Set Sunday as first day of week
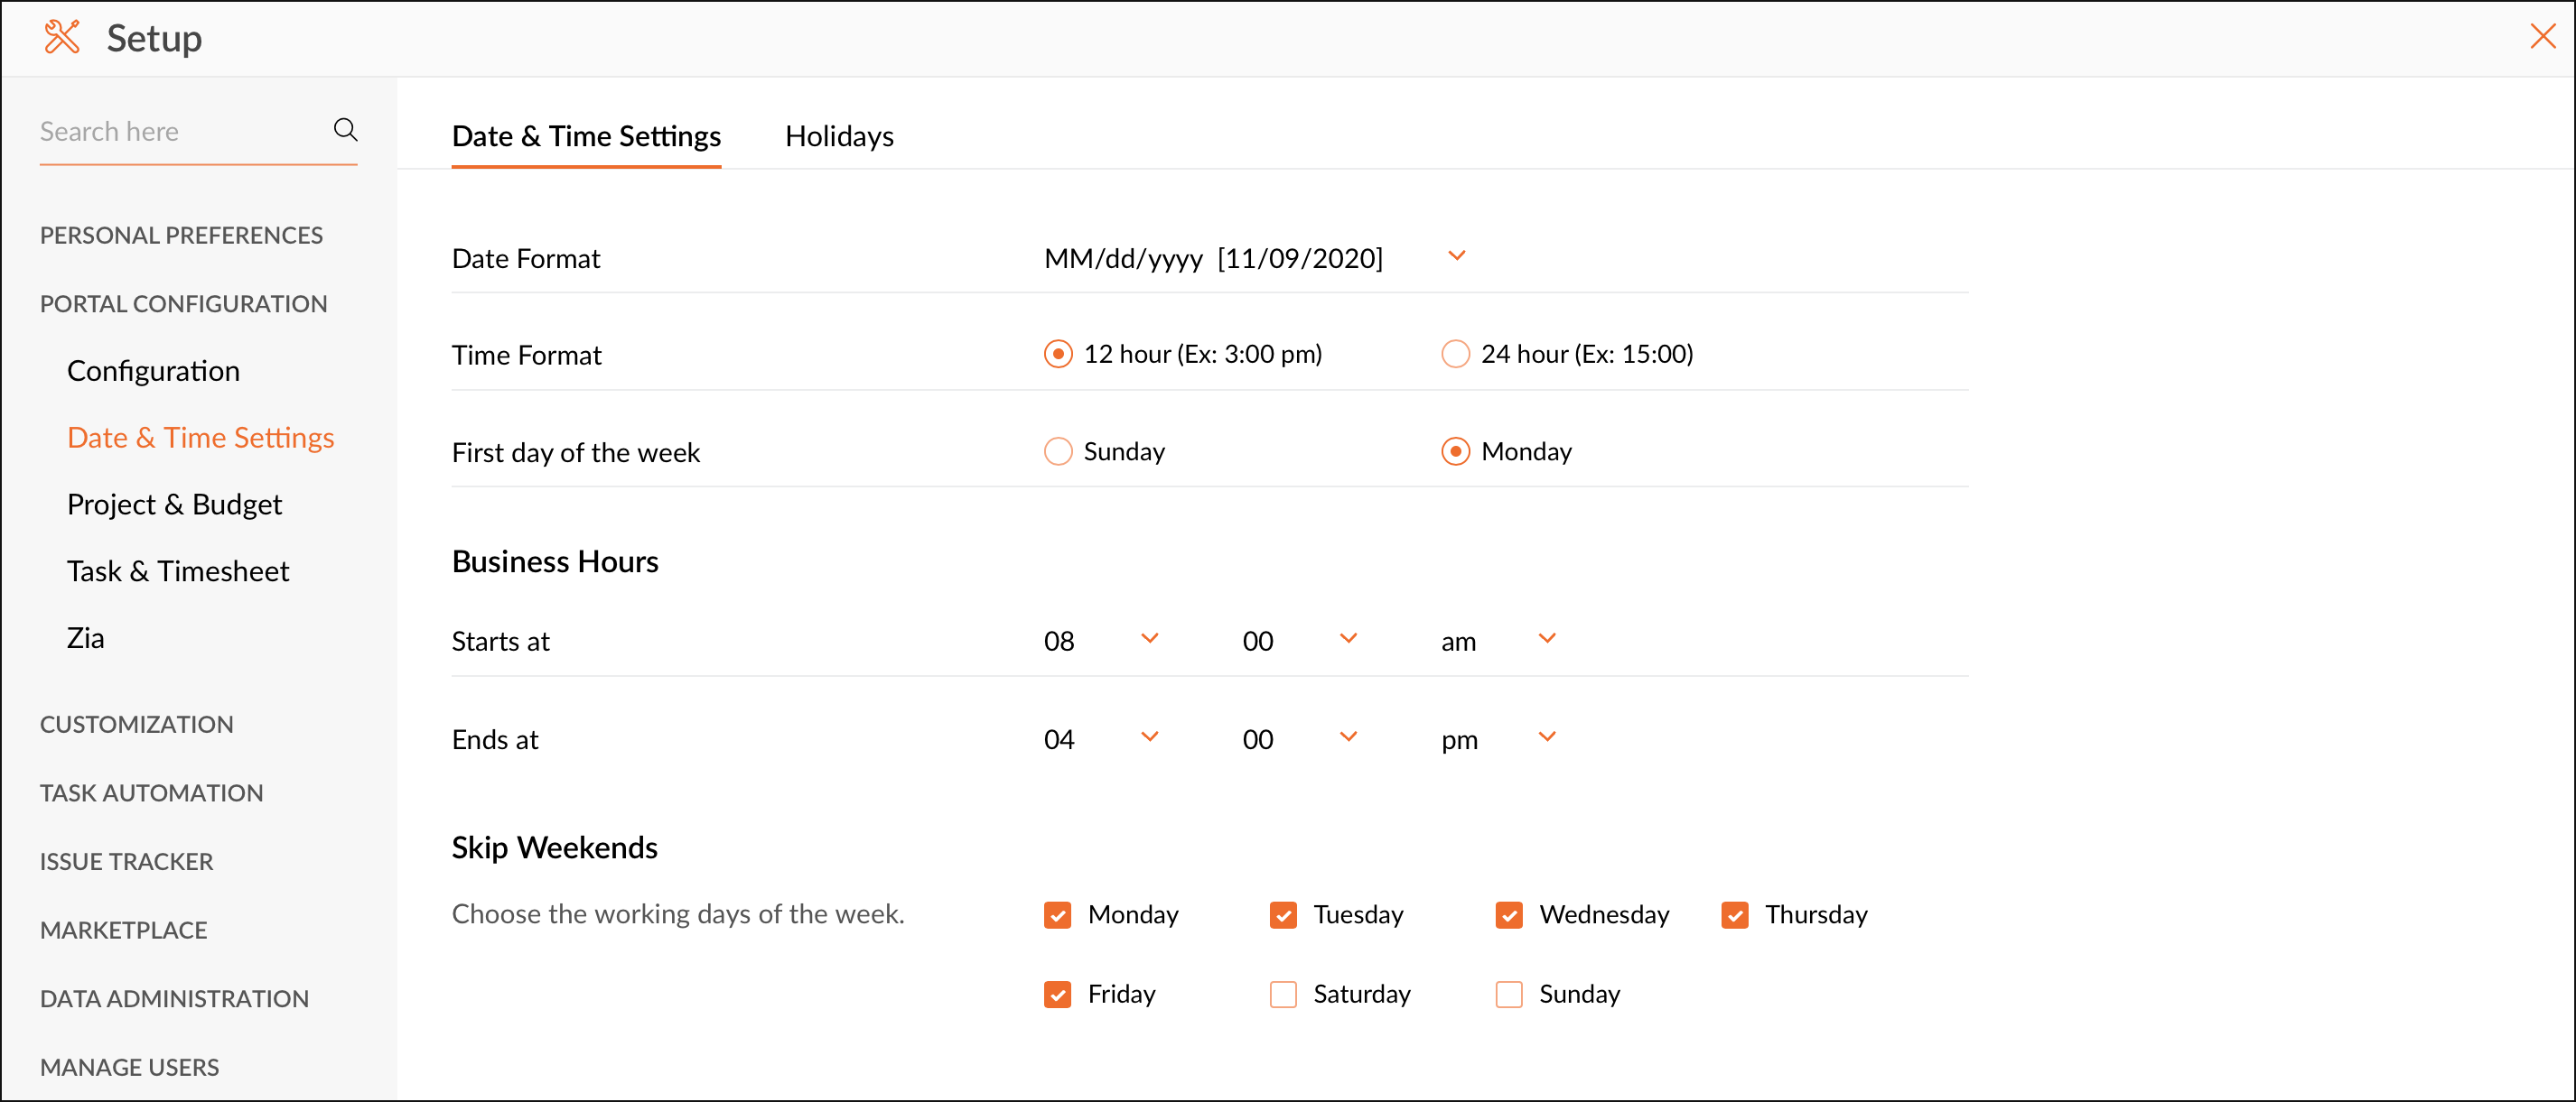Viewport: 2576px width, 1102px height. tap(1058, 451)
